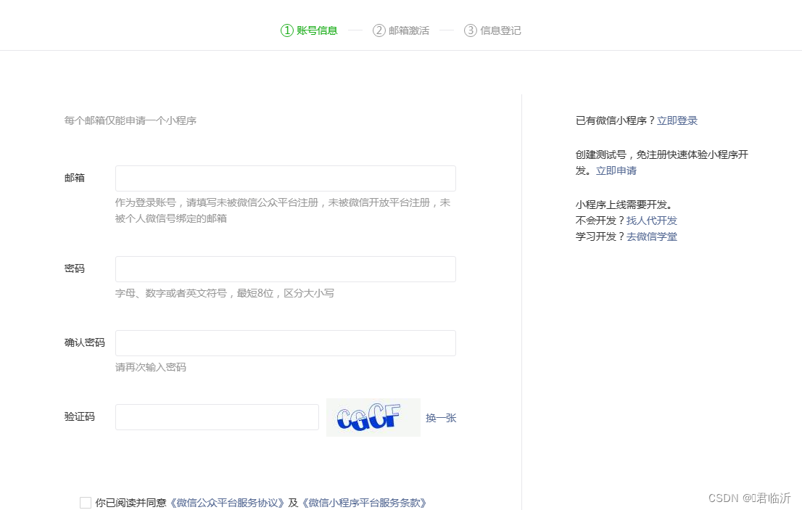Open 《微信小程序平台服务条款》 link
This screenshot has height=510, width=802.
click(x=364, y=503)
